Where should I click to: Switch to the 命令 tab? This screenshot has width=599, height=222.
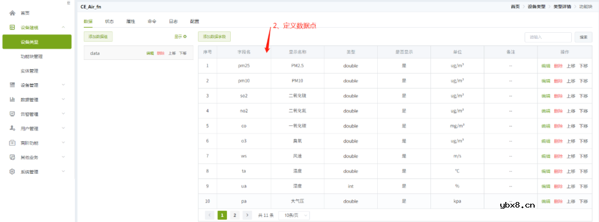[x=152, y=22]
